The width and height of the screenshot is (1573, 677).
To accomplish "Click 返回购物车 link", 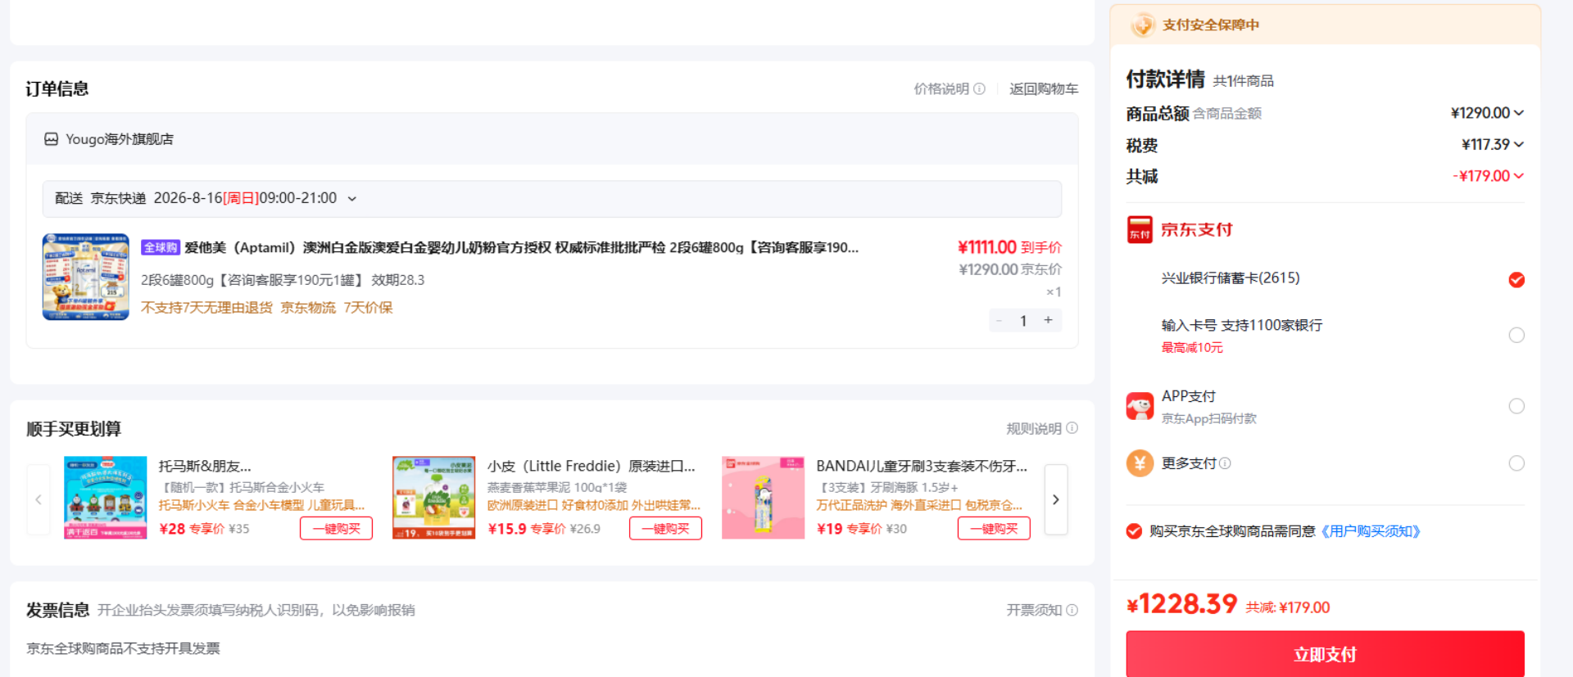I will (x=1044, y=89).
